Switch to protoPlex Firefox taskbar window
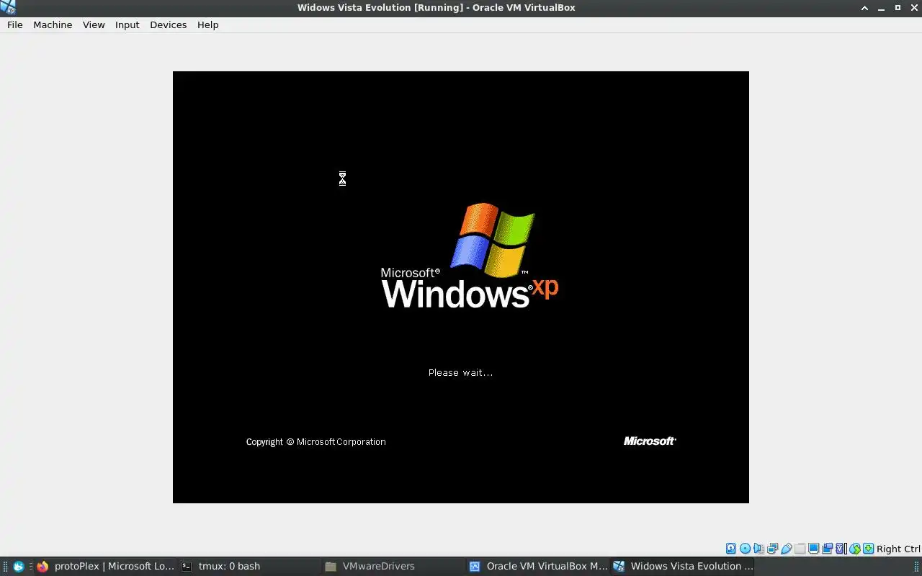The width and height of the screenshot is (922, 576). coord(105,566)
